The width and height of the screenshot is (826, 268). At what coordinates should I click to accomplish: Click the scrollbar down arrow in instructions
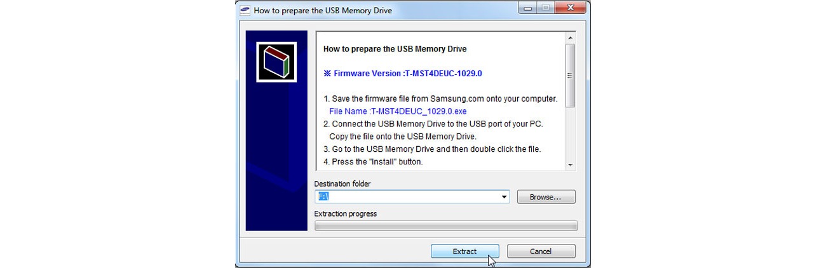tap(570, 164)
